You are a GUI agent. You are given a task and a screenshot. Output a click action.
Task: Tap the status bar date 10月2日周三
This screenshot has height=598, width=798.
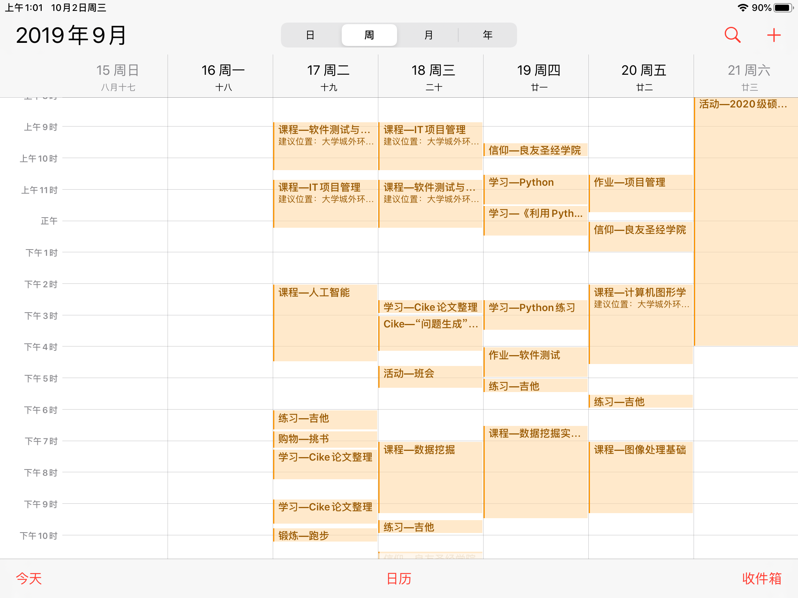click(78, 8)
